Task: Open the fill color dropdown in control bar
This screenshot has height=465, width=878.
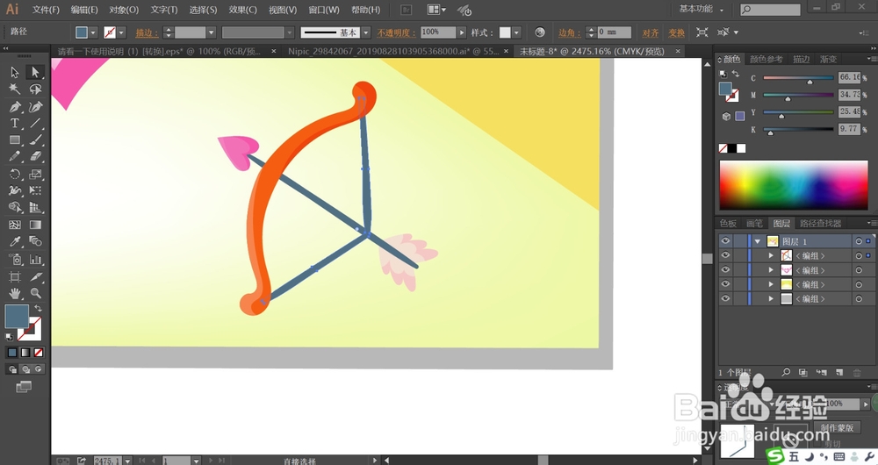Action: coord(93,32)
